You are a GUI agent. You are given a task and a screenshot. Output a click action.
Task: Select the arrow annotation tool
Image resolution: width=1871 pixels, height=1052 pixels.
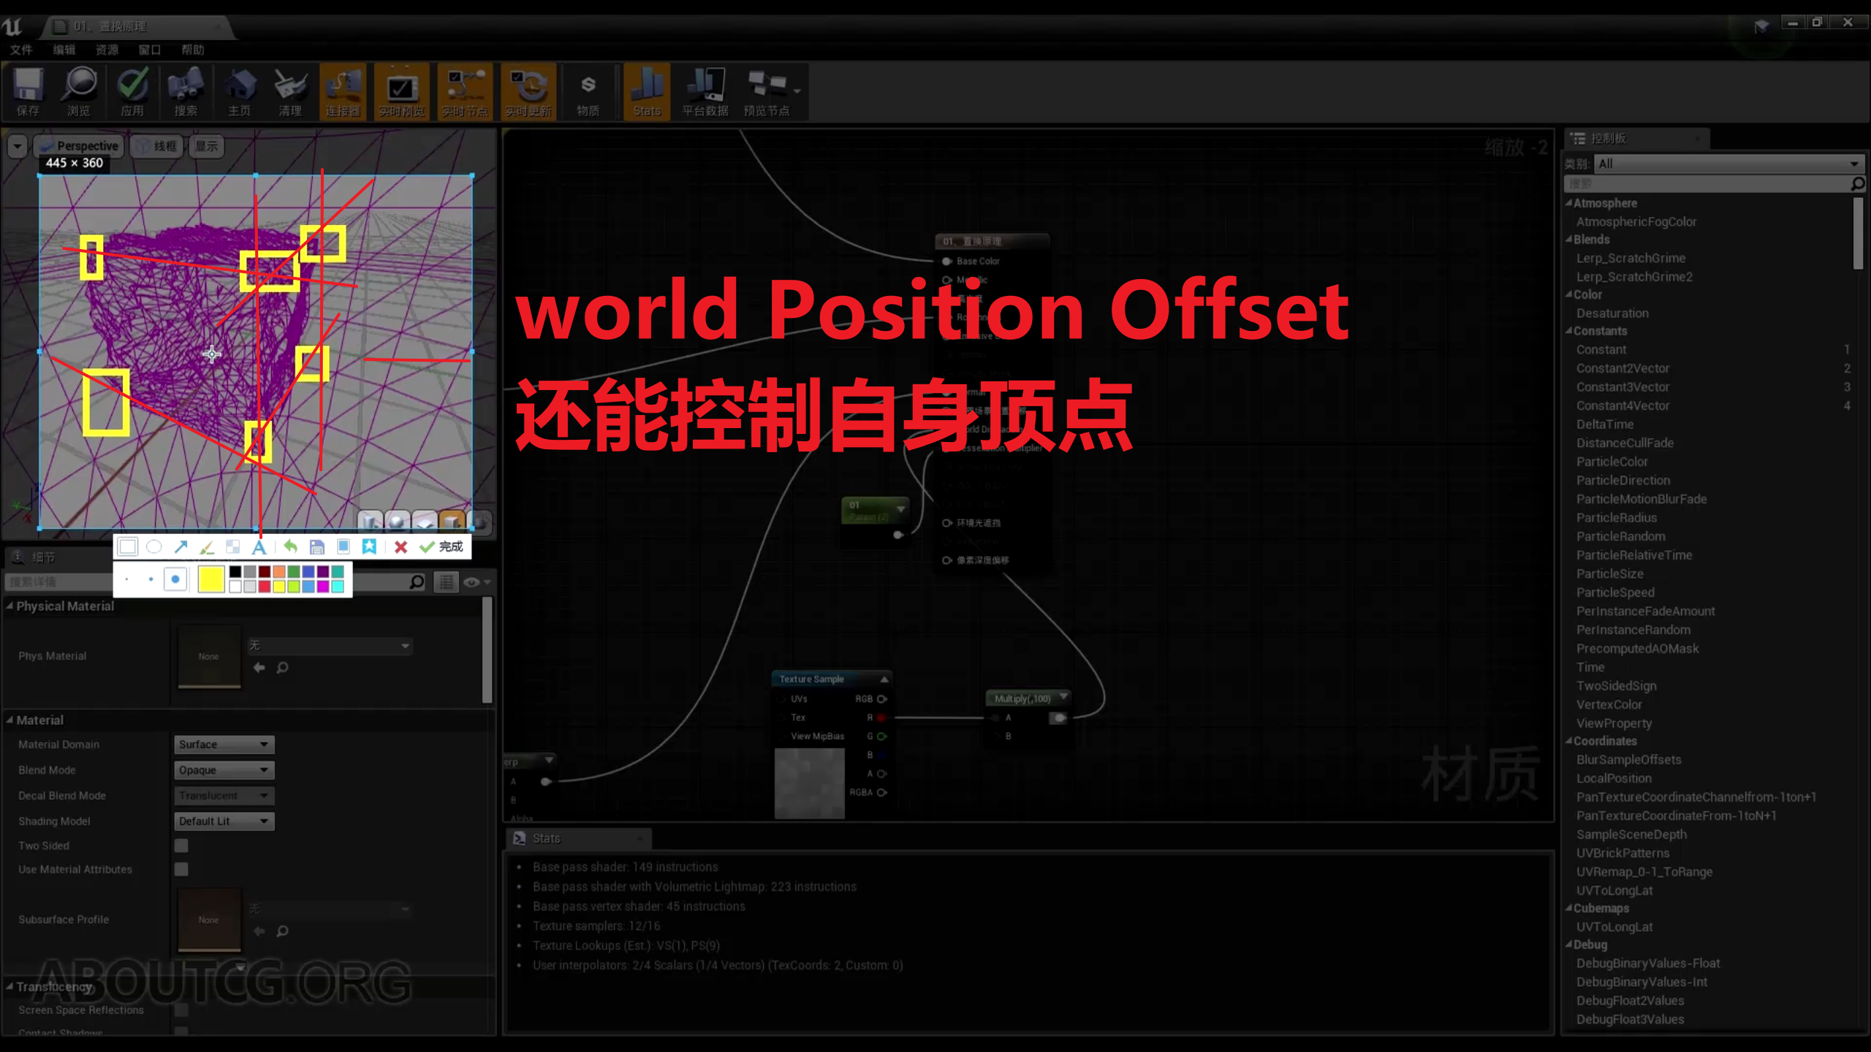click(x=181, y=546)
